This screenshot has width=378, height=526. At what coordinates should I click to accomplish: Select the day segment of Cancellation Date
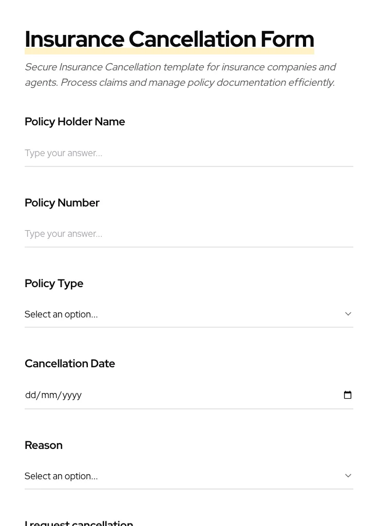coord(30,395)
